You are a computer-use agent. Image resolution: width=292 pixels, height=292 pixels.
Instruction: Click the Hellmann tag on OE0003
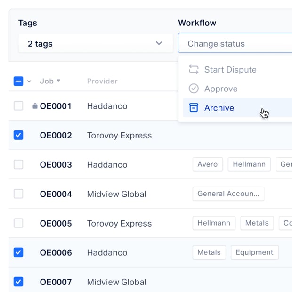pos(249,164)
